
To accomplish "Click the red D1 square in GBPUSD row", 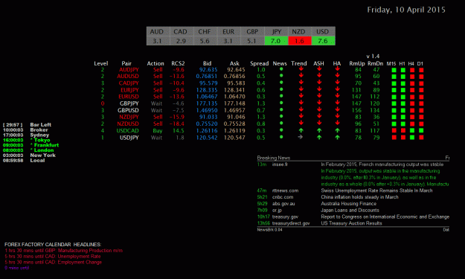I will [x=421, y=110].
